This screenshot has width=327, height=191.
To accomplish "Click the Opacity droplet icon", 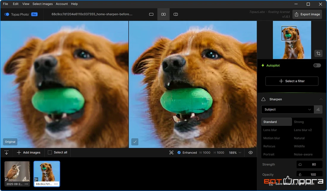I will [300, 175].
